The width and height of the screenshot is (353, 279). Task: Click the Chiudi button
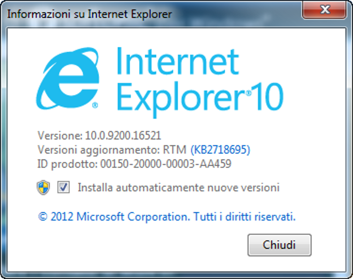pos(279,245)
